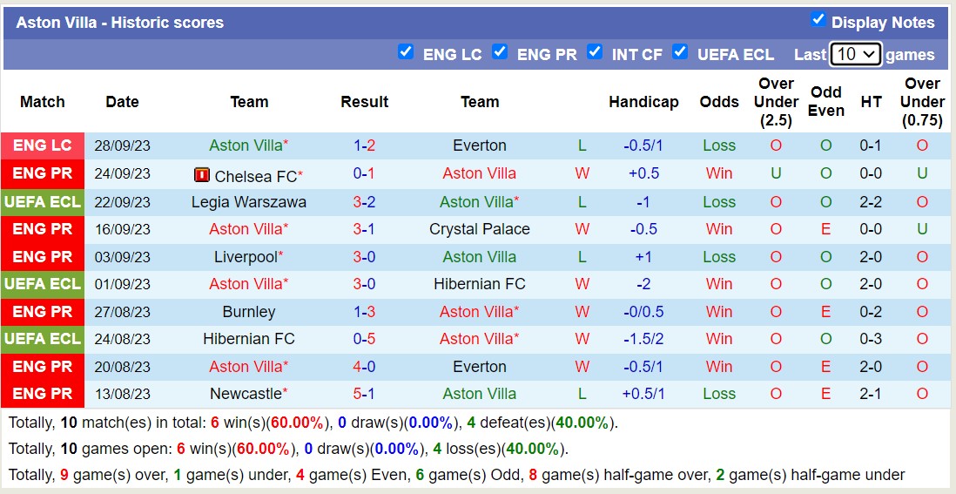956x494 pixels.
Task: Click the Crystal Palace team name
Action: coord(480,229)
